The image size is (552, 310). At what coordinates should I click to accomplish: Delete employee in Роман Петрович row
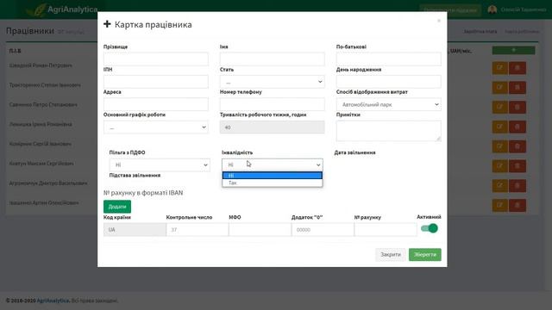click(x=517, y=68)
